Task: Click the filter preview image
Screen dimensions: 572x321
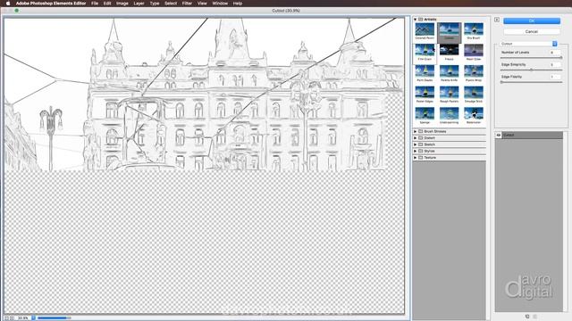Action: point(204,166)
